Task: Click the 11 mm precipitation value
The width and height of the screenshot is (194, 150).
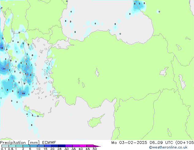Action: (x=4, y=69)
